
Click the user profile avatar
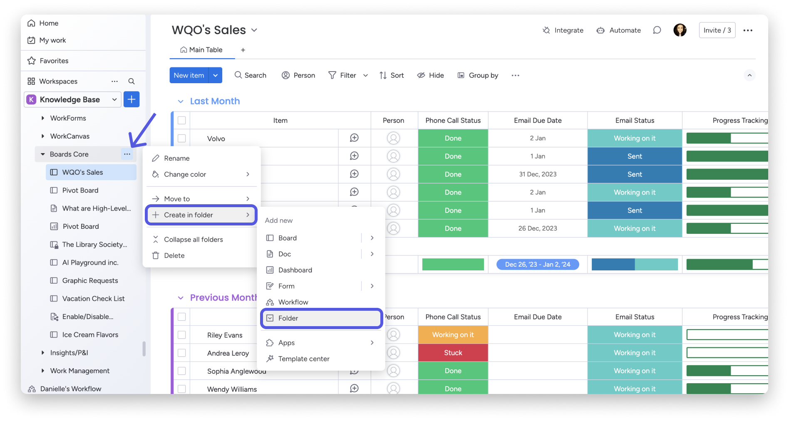click(x=680, y=30)
